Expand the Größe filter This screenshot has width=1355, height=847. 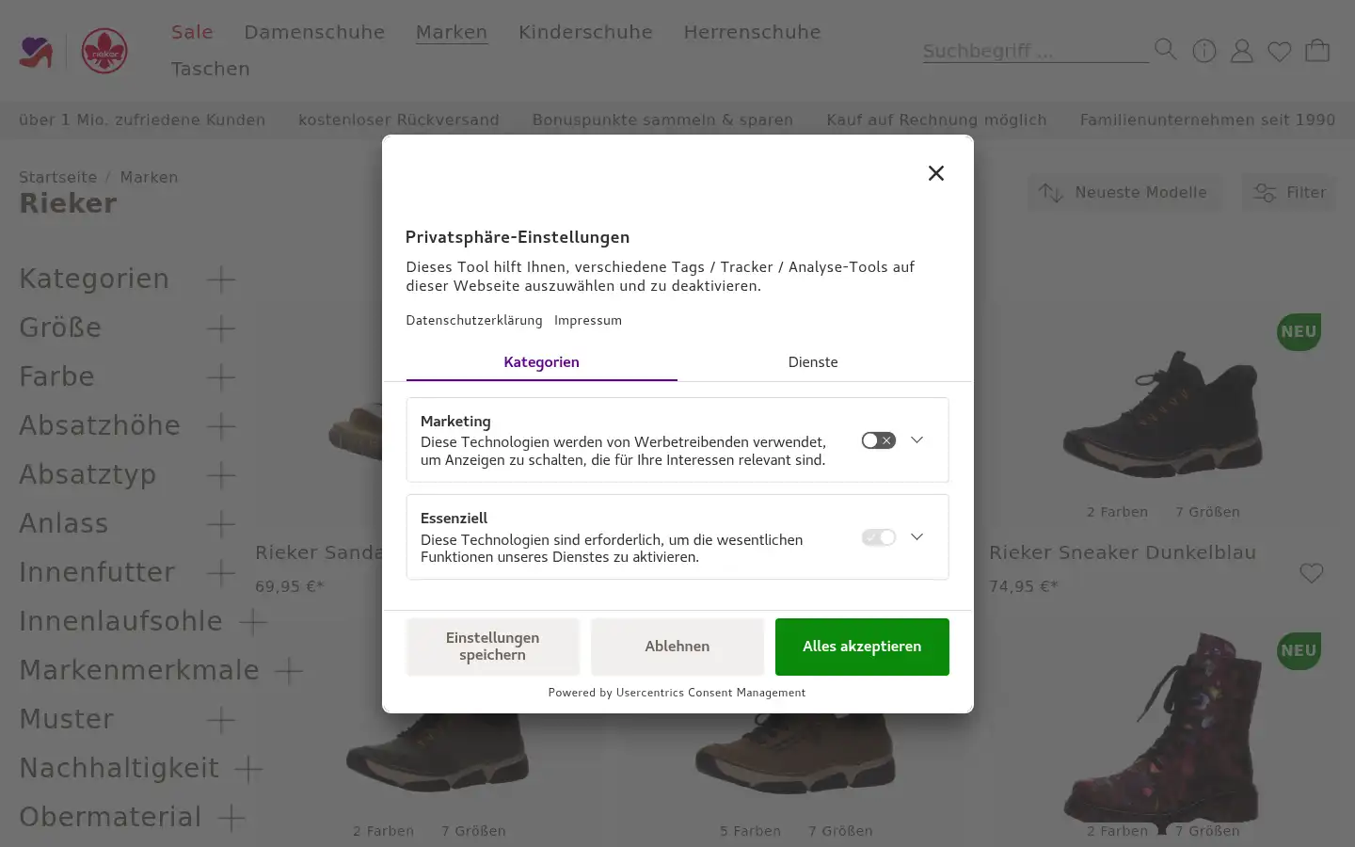click(221, 328)
